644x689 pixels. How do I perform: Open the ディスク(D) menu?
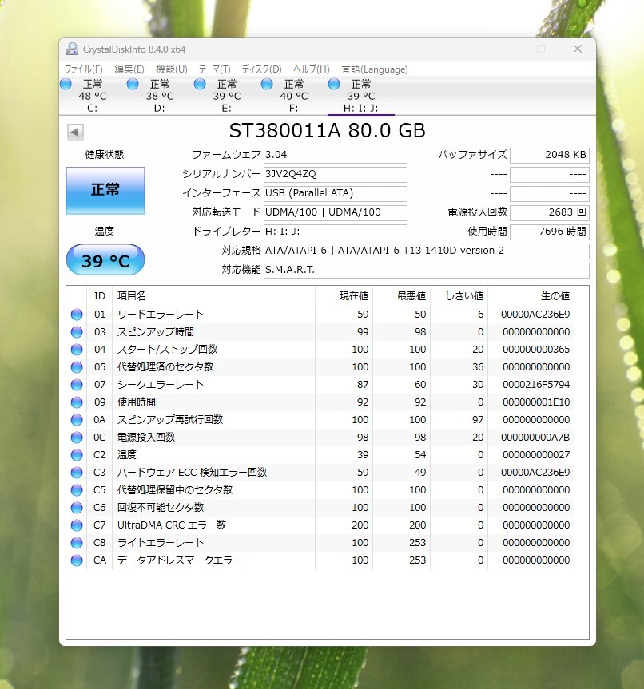tap(262, 69)
